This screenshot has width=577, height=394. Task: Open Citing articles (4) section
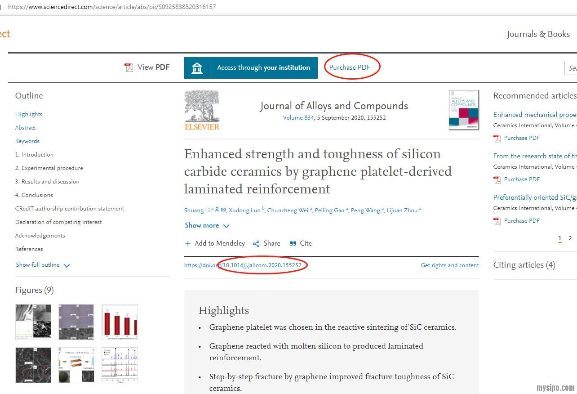[524, 264]
